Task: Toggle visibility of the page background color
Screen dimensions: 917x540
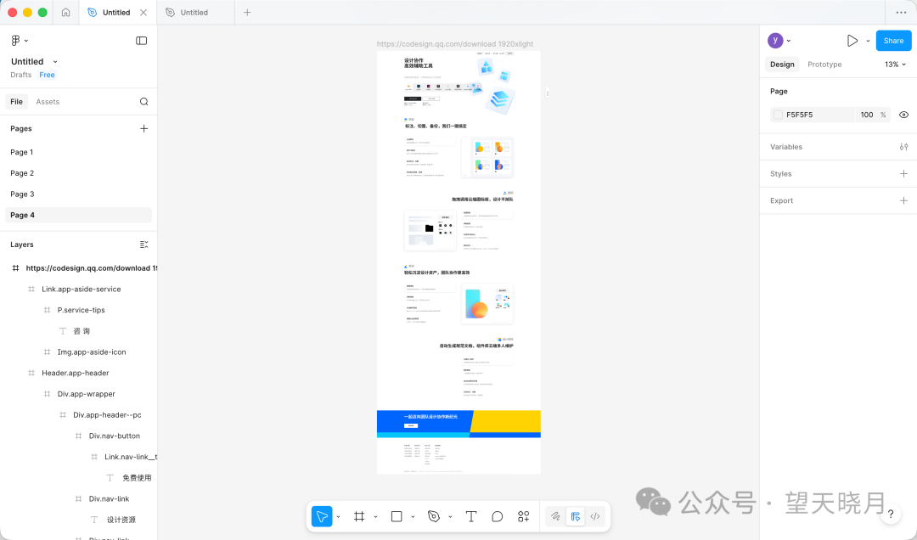Action: [903, 115]
